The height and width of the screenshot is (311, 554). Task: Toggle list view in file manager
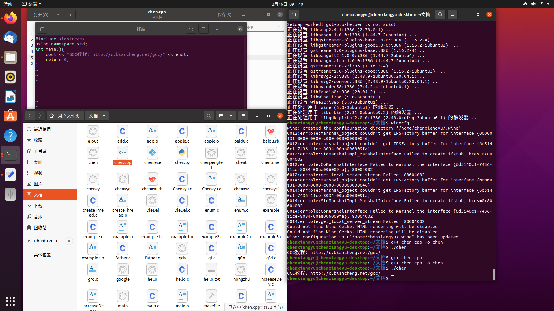221,116
